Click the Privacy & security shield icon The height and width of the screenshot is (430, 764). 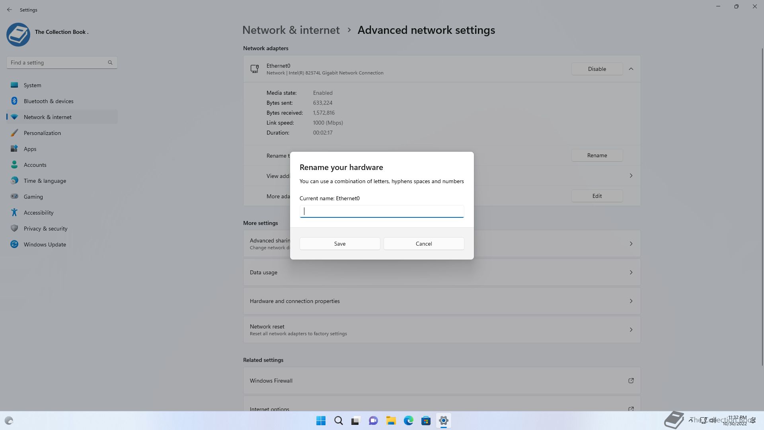(14, 229)
